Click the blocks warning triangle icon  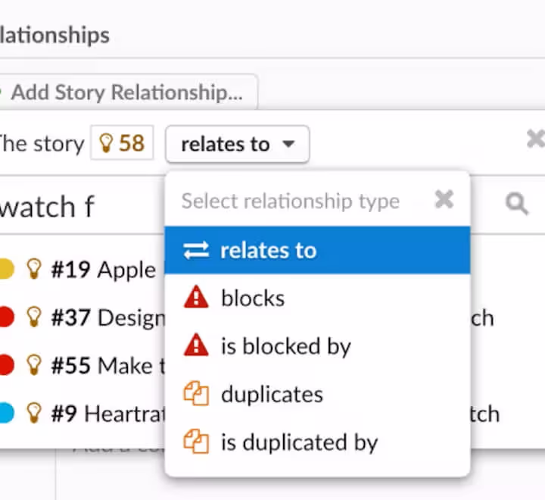pyautogui.click(x=196, y=297)
